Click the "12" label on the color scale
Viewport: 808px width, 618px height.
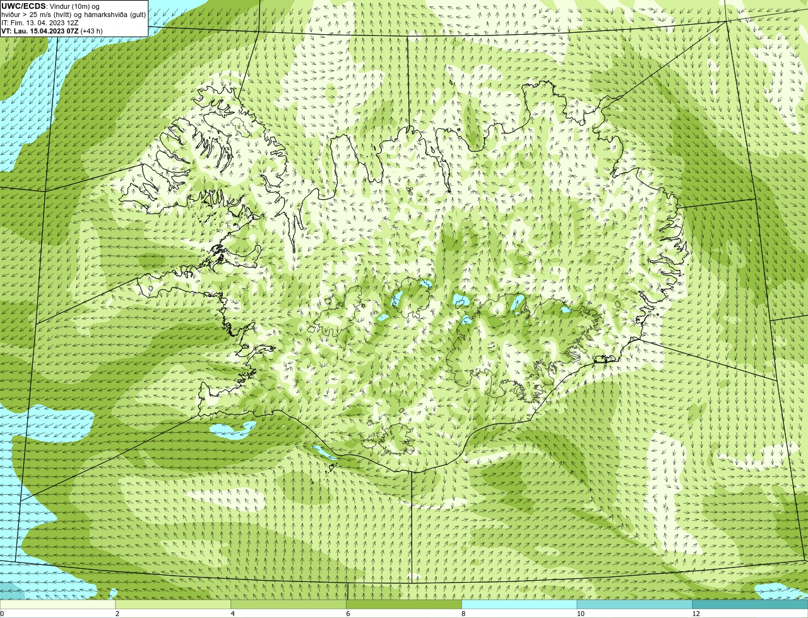(696, 614)
